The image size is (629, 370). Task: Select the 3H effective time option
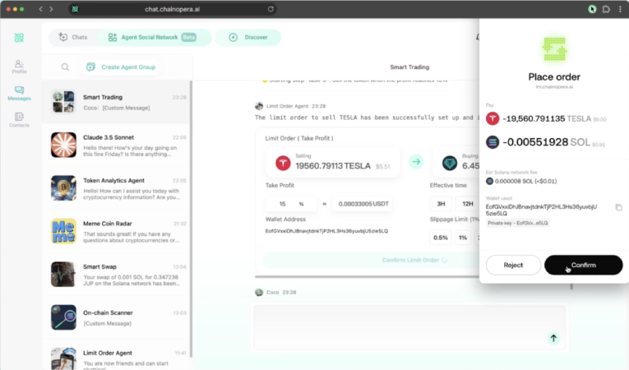(x=442, y=203)
